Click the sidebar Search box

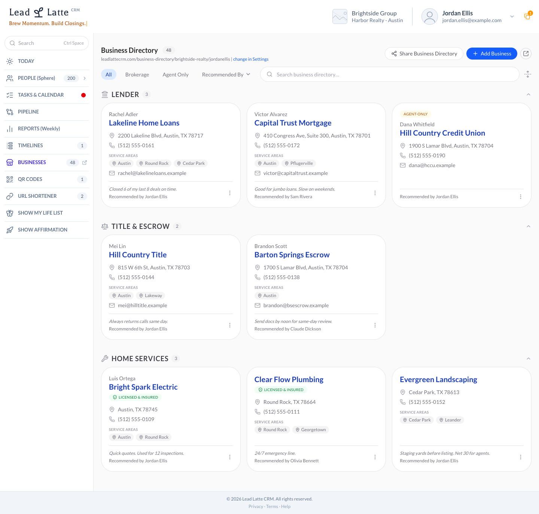(x=46, y=43)
